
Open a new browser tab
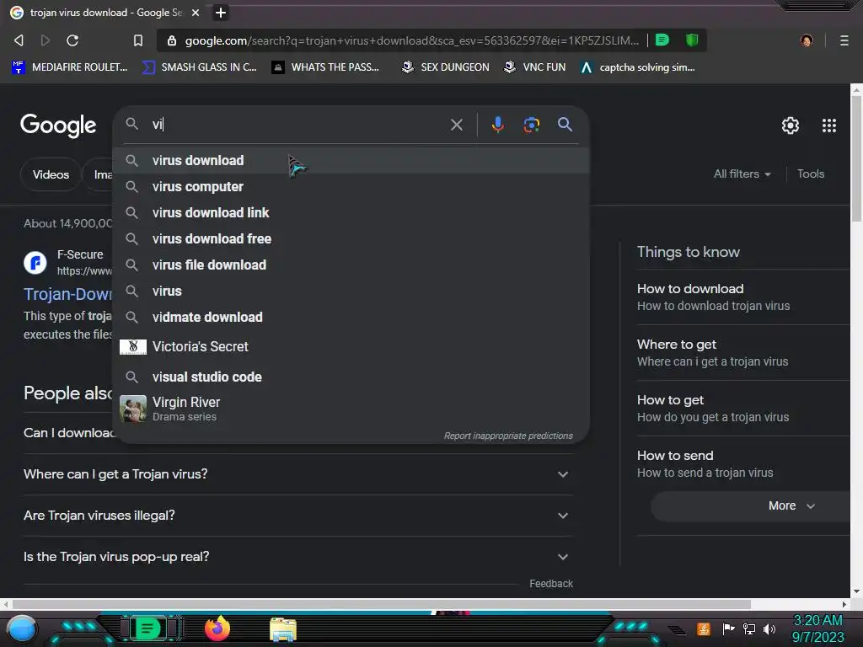(x=221, y=12)
